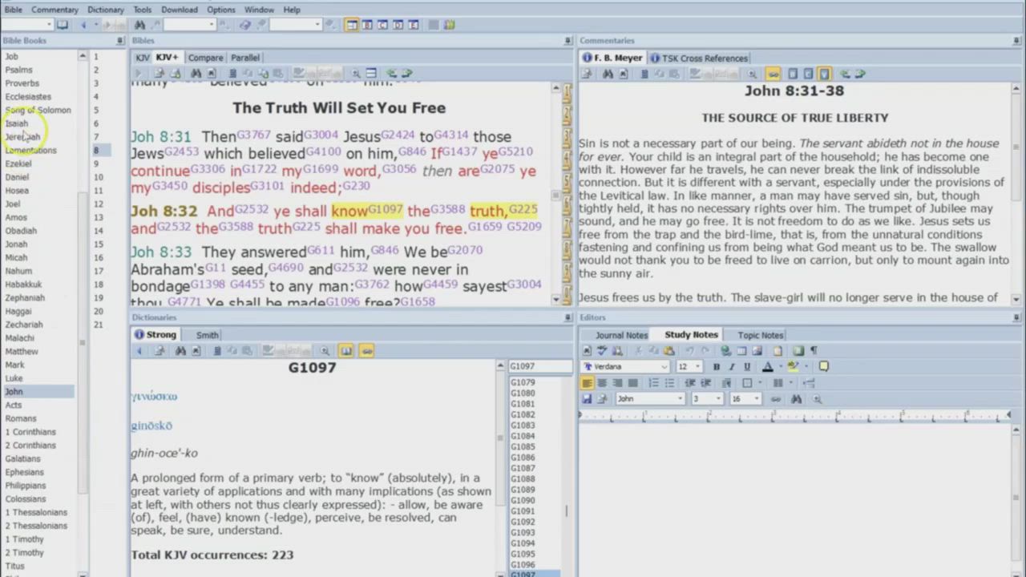
Task: Toggle italic formatting in the notes editor
Action: click(732, 367)
